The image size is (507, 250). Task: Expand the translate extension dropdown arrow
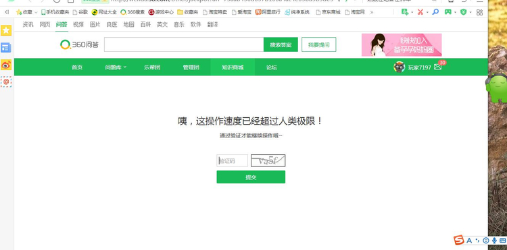(x=412, y=13)
